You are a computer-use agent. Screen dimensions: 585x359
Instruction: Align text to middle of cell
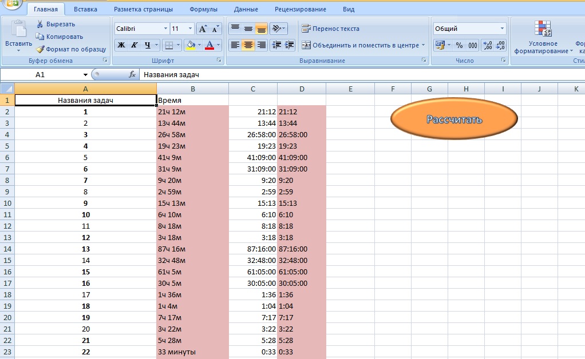[248, 29]
